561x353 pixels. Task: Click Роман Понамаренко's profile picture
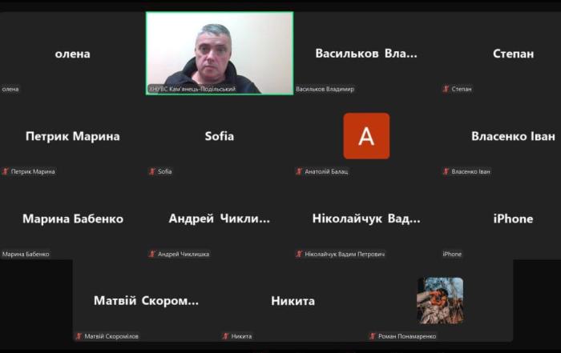(440, 300)
